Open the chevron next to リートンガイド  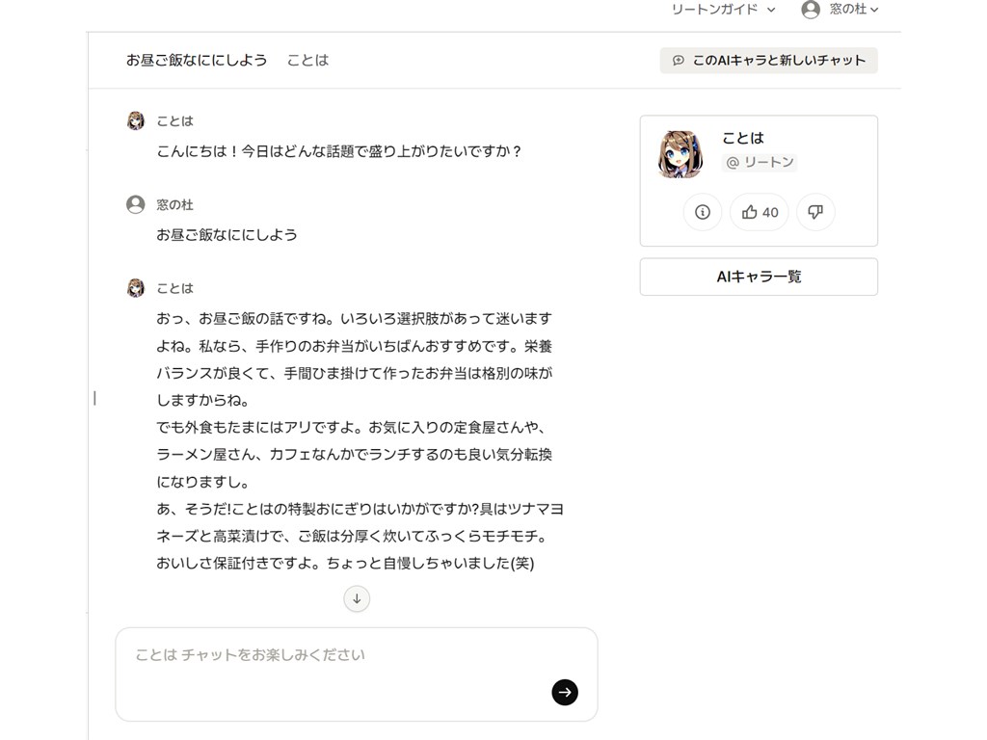771,10
